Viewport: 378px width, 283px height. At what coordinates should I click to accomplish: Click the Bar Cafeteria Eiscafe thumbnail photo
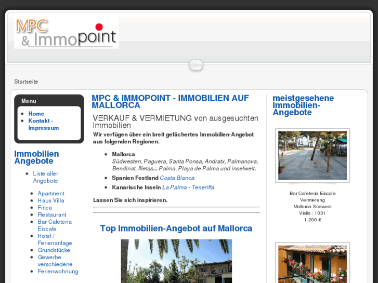pyautogui.click(x=312, y=155)
